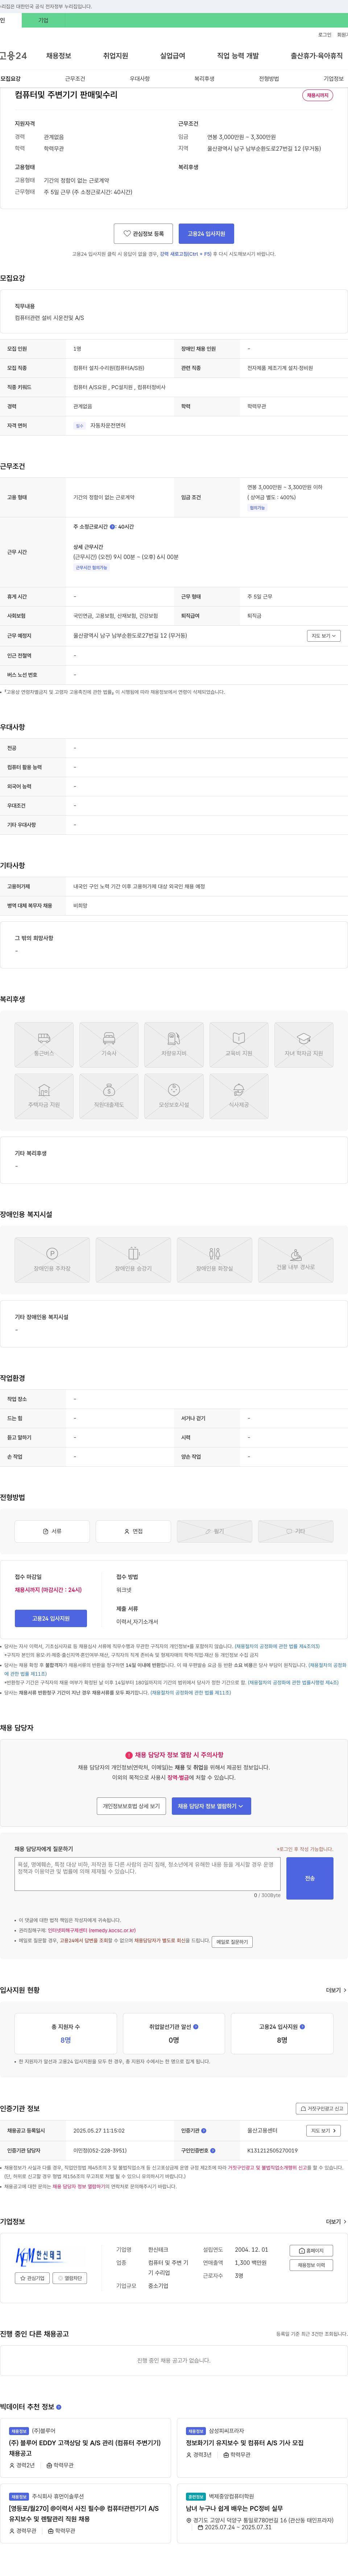Click lower 고용24 입사지원 button under 접수 마감일
The height and width of the screenshot is (2576, 348).
(x=51, y=1618)
